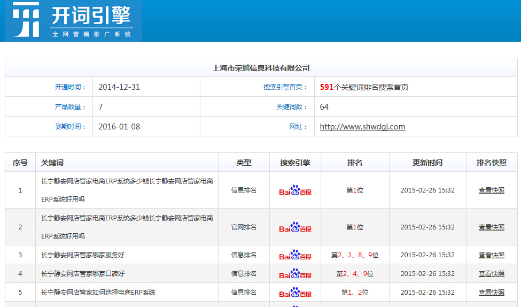The image size is (521, 307).
Task: Open 查看快照 for row 5
Action: coord(492,293)
